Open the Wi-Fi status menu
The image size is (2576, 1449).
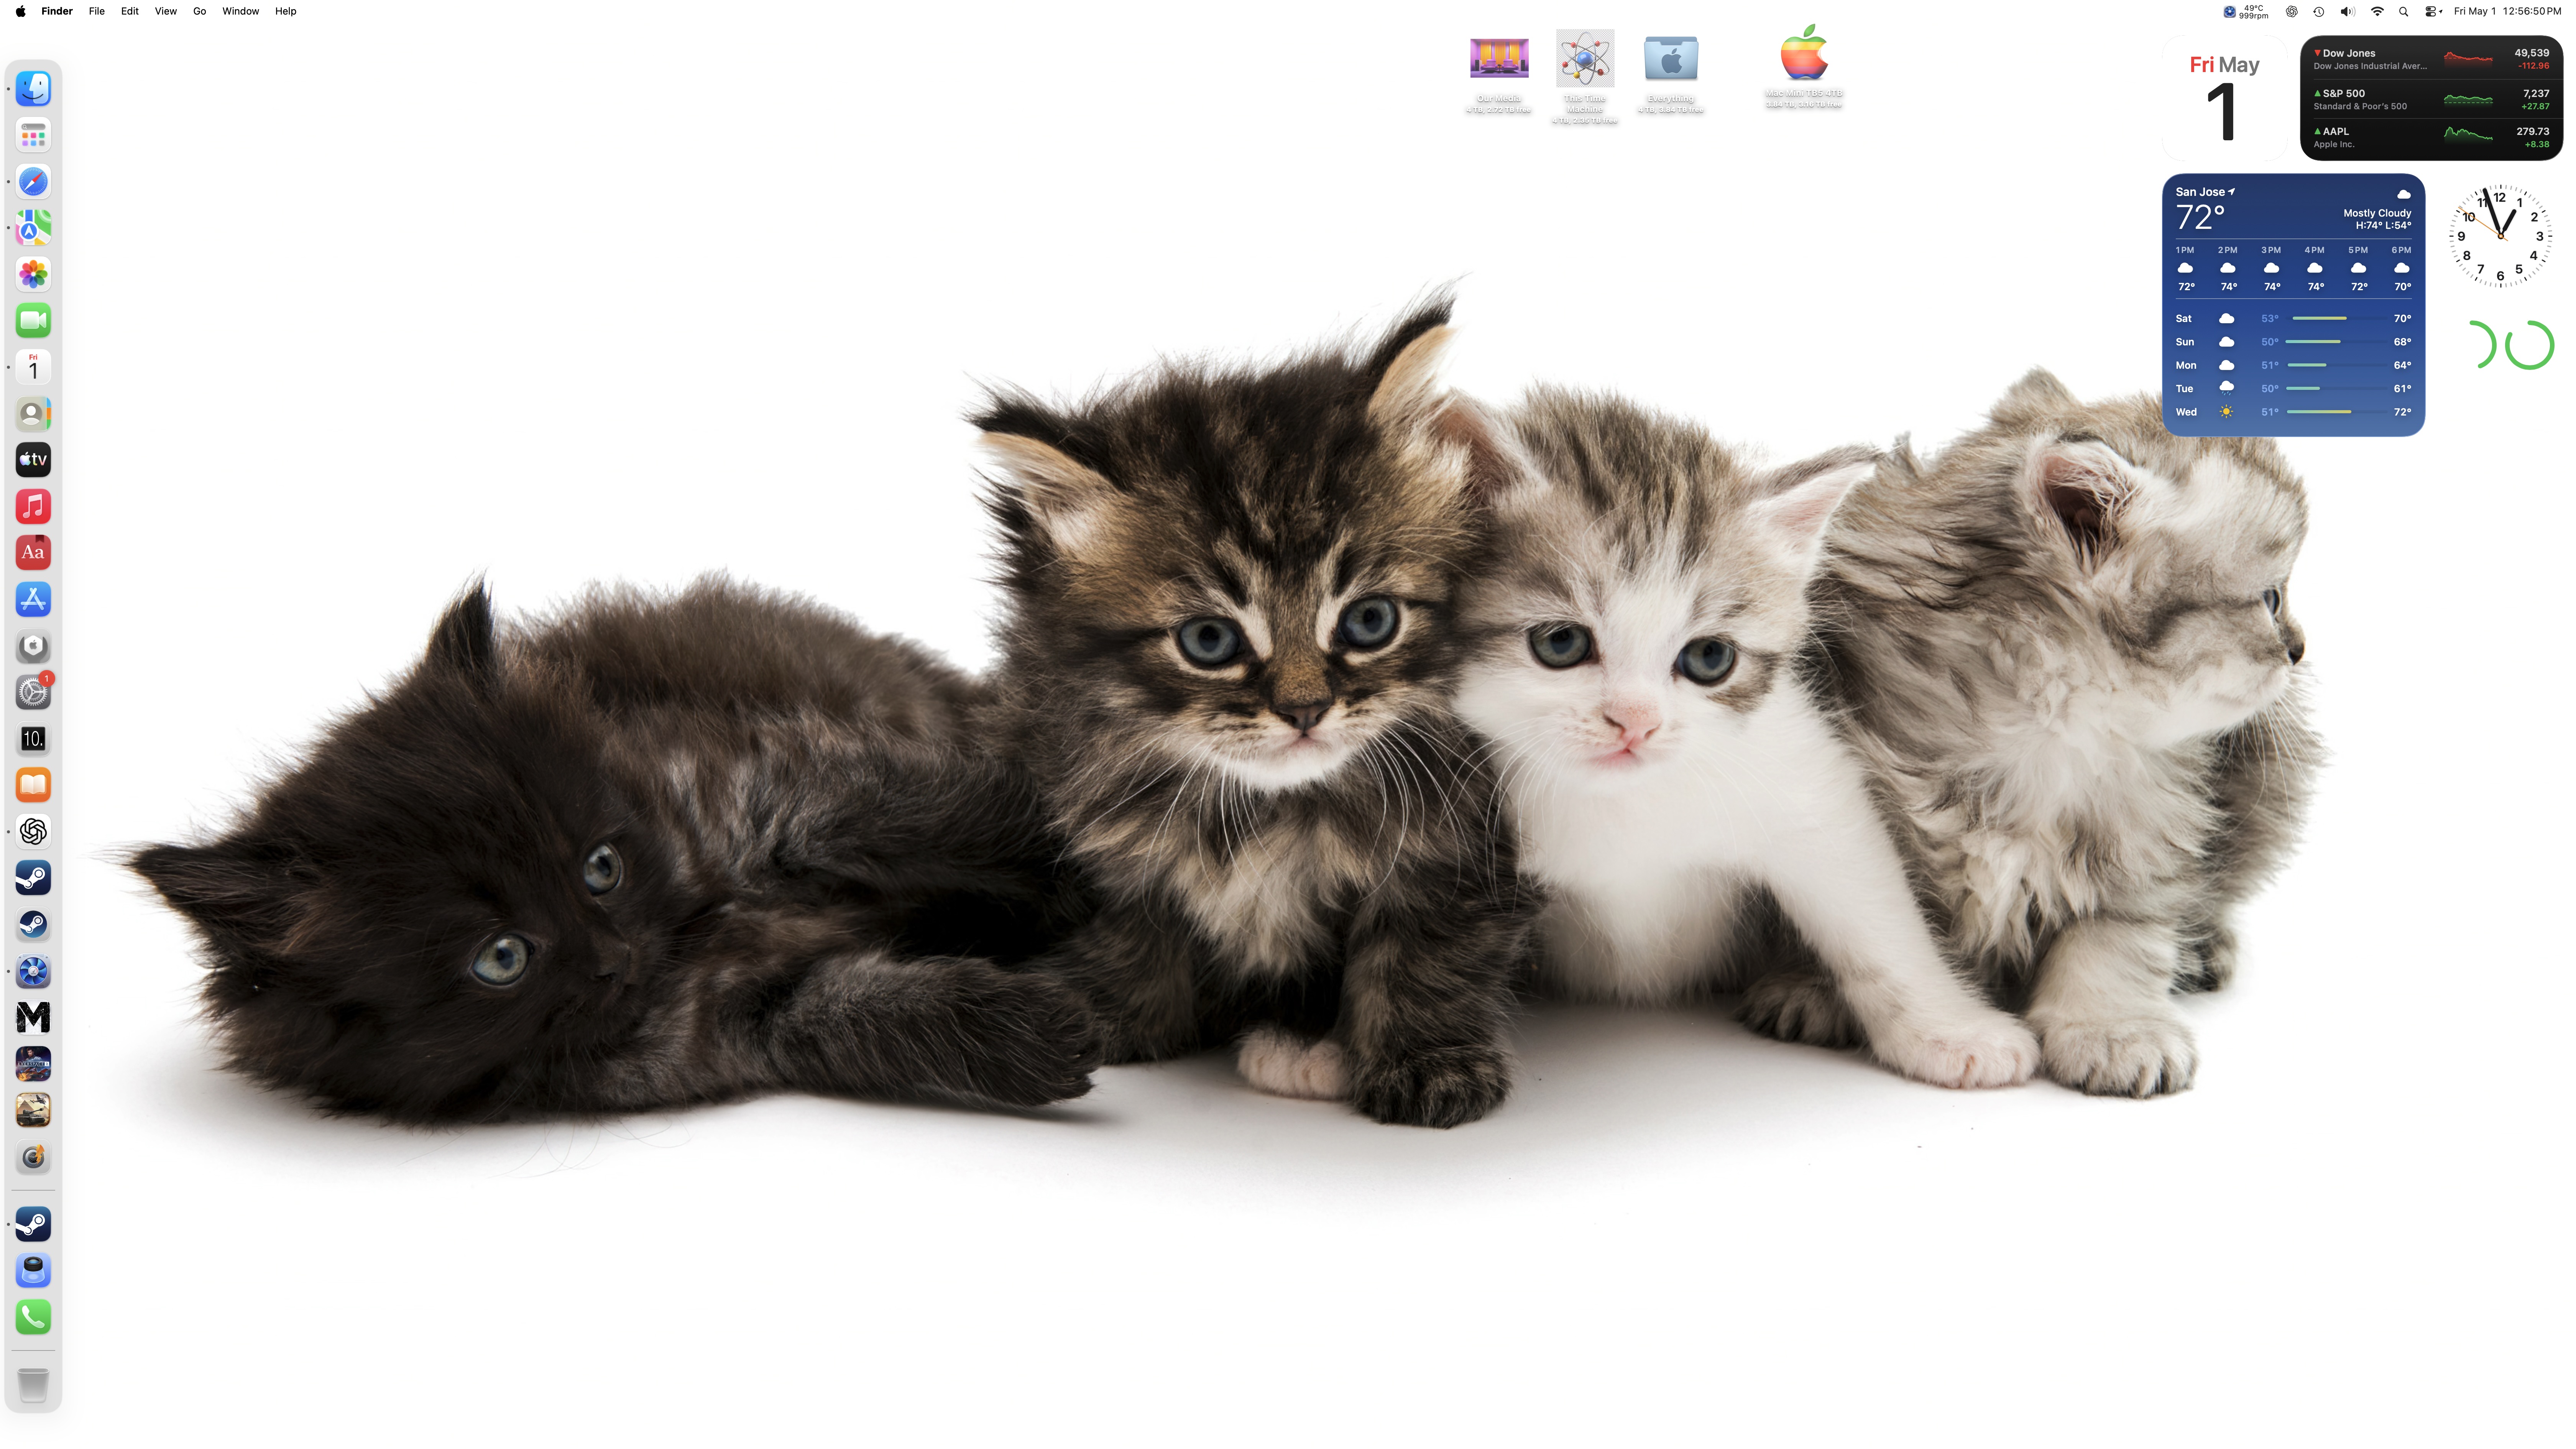tap(2377, 11)
